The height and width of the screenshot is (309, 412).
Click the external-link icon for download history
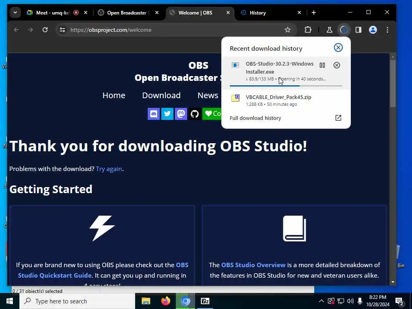point(338,118)
